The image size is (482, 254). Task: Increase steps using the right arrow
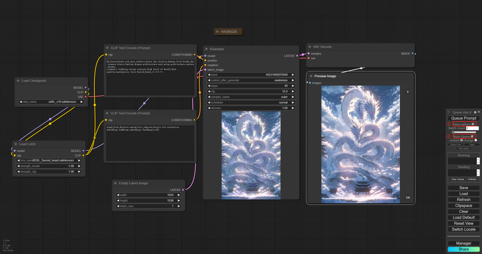(x=293, y=86)
